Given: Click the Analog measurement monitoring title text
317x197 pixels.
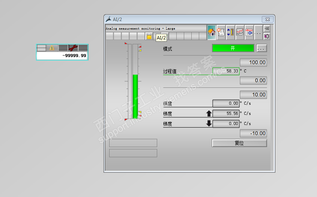Looking at the screenshot, I should click(140, 29).
